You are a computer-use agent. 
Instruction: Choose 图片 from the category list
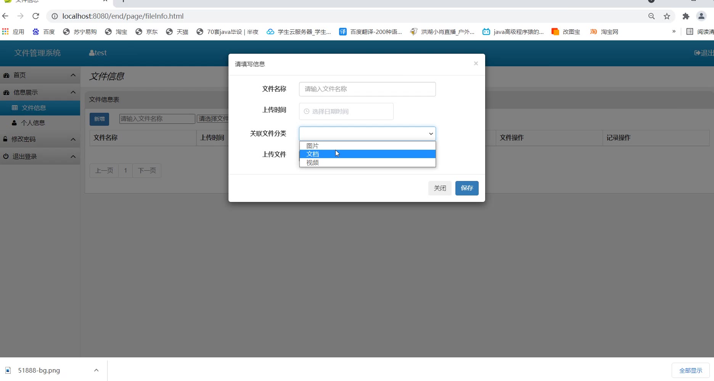[367, 146]
